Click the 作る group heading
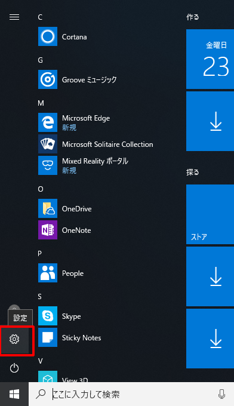This screenshot has width=234, height=406. 193,17
